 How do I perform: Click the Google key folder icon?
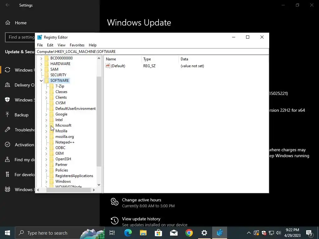click(52, 114)
